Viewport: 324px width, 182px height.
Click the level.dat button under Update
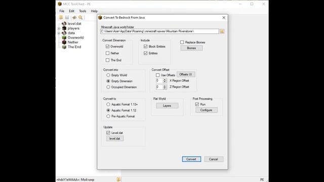click(115, 139)
